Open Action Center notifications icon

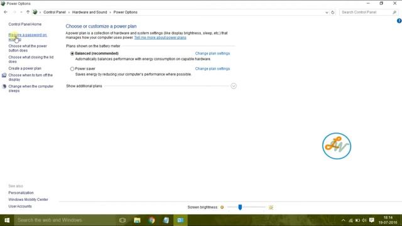pyautogui.click(x=372, y=220)
